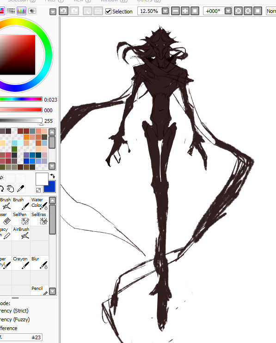Click the +000° rotation value field
Image resolution: width=276 pixels, height=343 pixels.
(x=214, y=11)
